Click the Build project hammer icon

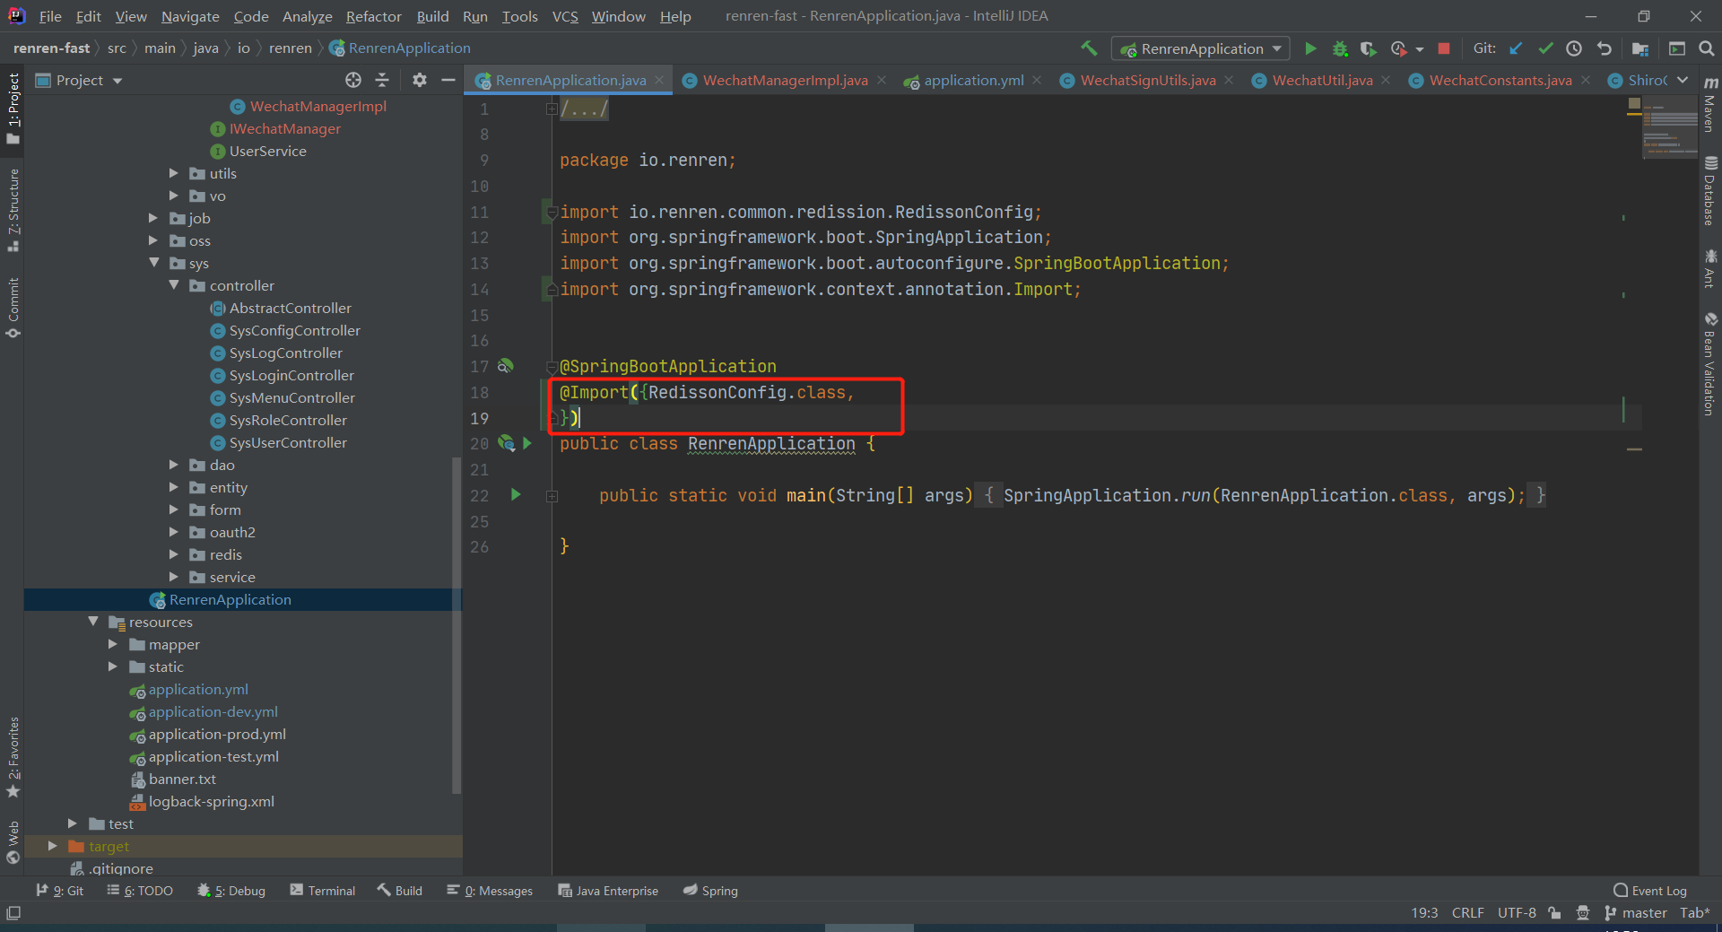(1089, 48)
